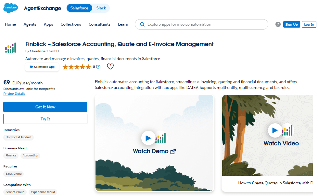The image size is (318, 196).
Task: Click the Finblick app logo beside title
Action: coord(10,48)
